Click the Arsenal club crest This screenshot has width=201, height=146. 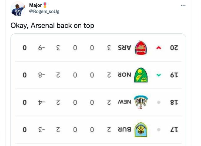point(141,48)
